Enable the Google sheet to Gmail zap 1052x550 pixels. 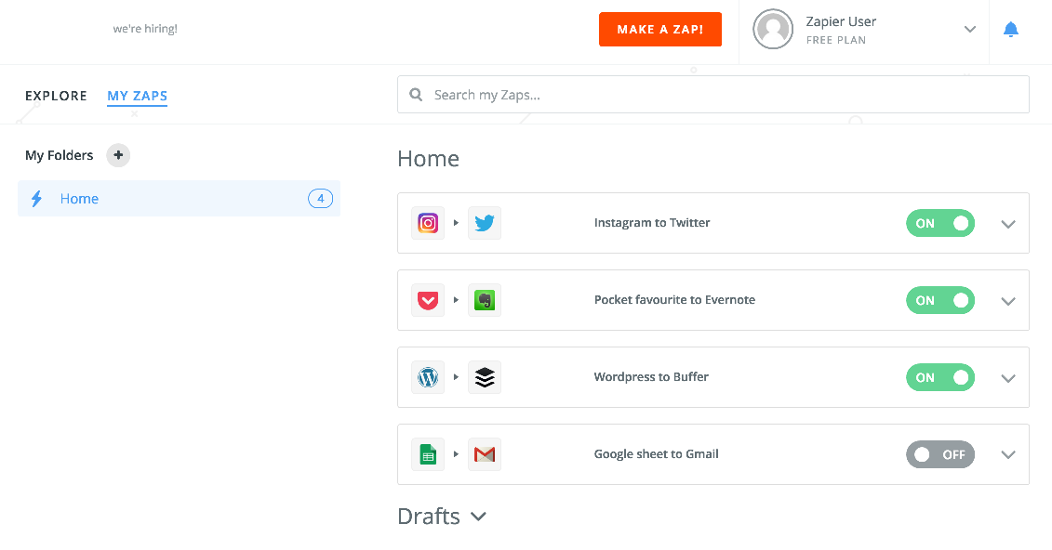point(940,454)
